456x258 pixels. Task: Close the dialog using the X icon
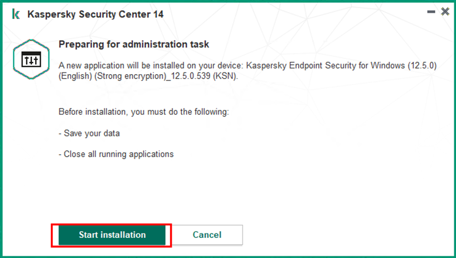pyautogui.click(x=445, y=12)
